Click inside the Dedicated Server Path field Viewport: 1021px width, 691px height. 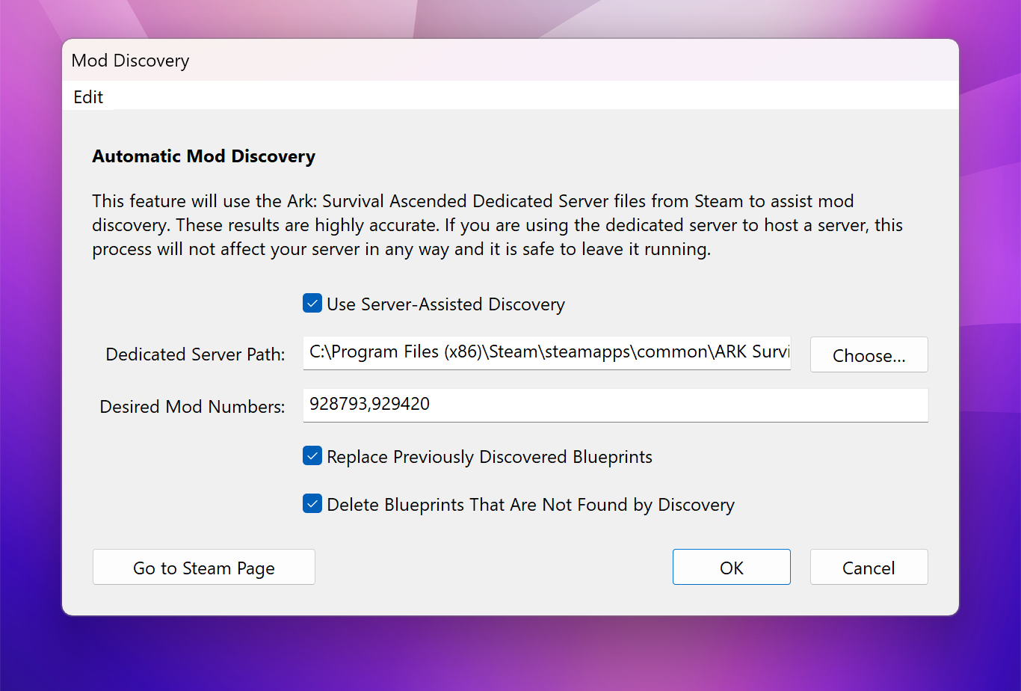546,353
